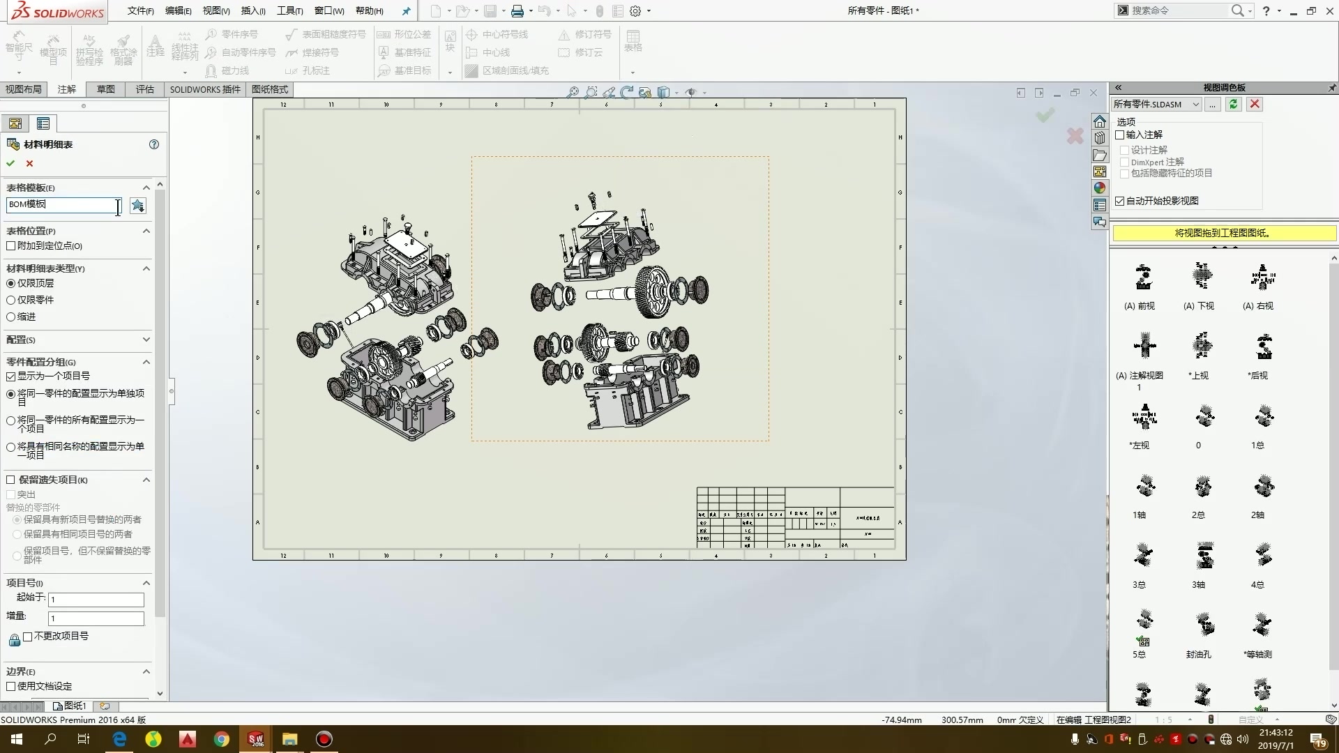The width and height of the screenshot is (1339, 753).
Task: Open help for 材料明细表 panel
Action: 154,144
